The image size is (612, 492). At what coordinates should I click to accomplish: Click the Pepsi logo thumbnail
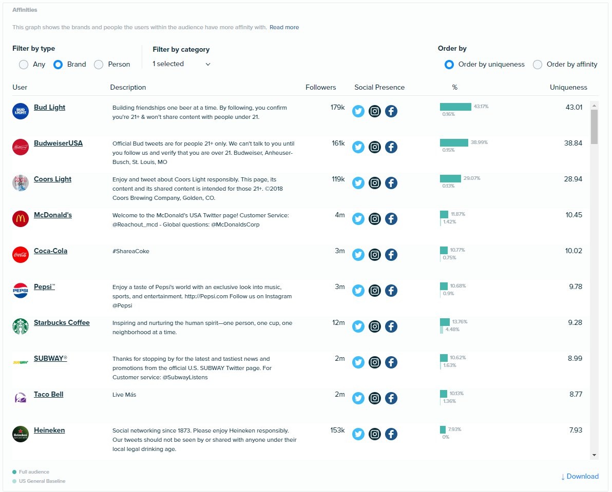pyautogui.click(x=21, y=290)
